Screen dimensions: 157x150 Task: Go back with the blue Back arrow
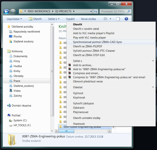(6, 12)
